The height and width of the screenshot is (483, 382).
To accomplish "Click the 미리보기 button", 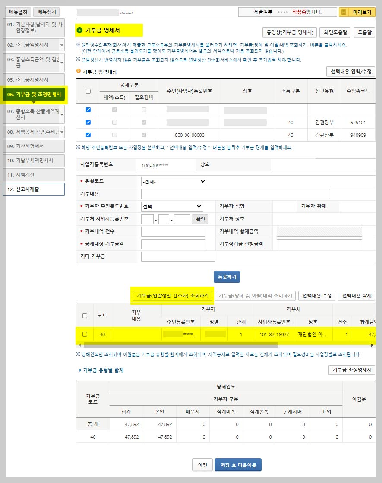I will tap(357, 12).
